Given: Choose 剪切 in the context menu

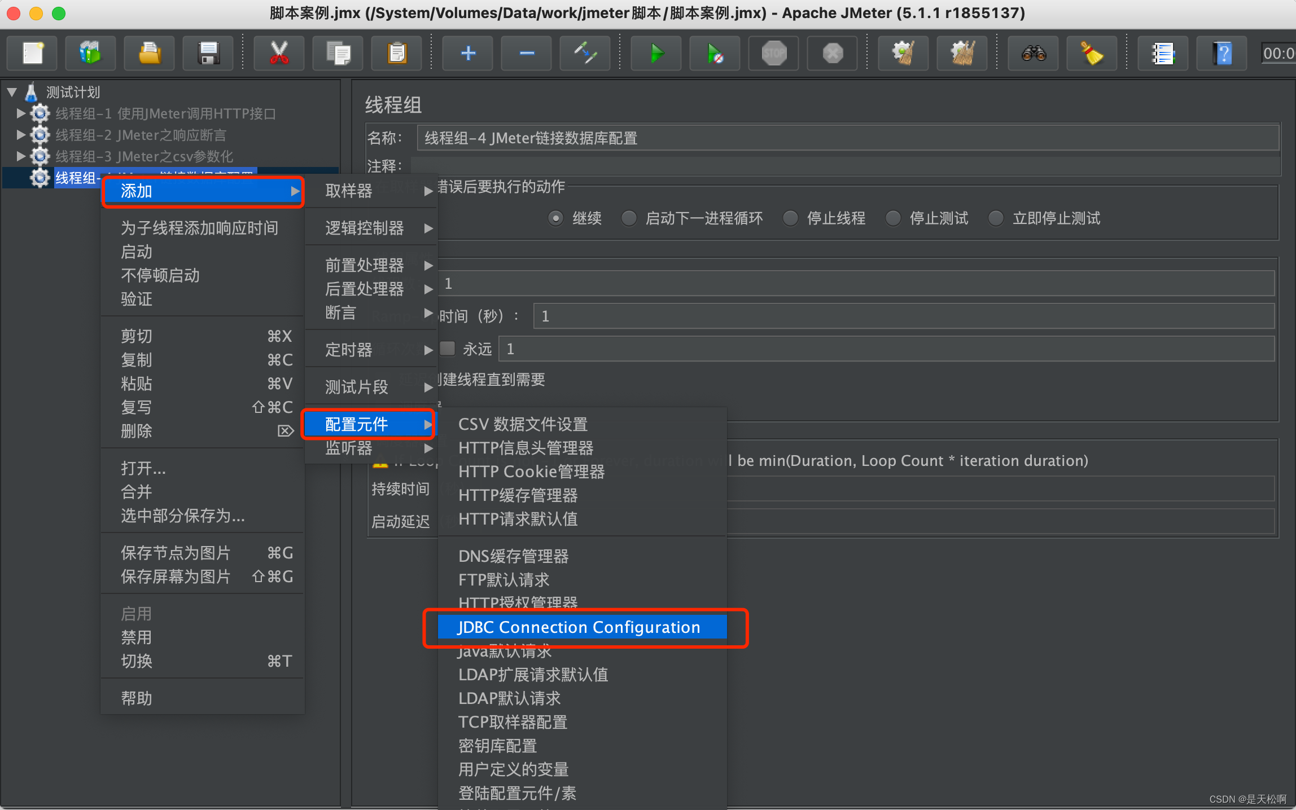Looking at the screenshot, I should pos(203,336).
